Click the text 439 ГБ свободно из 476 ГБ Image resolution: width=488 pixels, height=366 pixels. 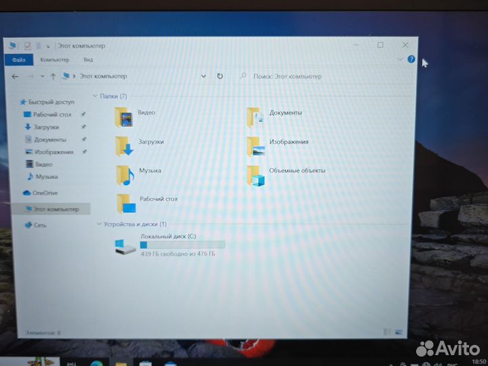click(x=178, y=254)
